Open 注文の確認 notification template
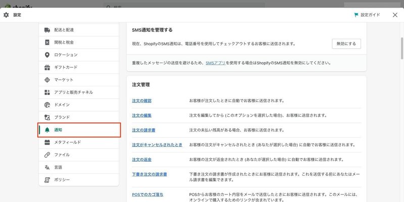Image resolution: width=404 pixels, height=202 pixels. coord(142,100)
